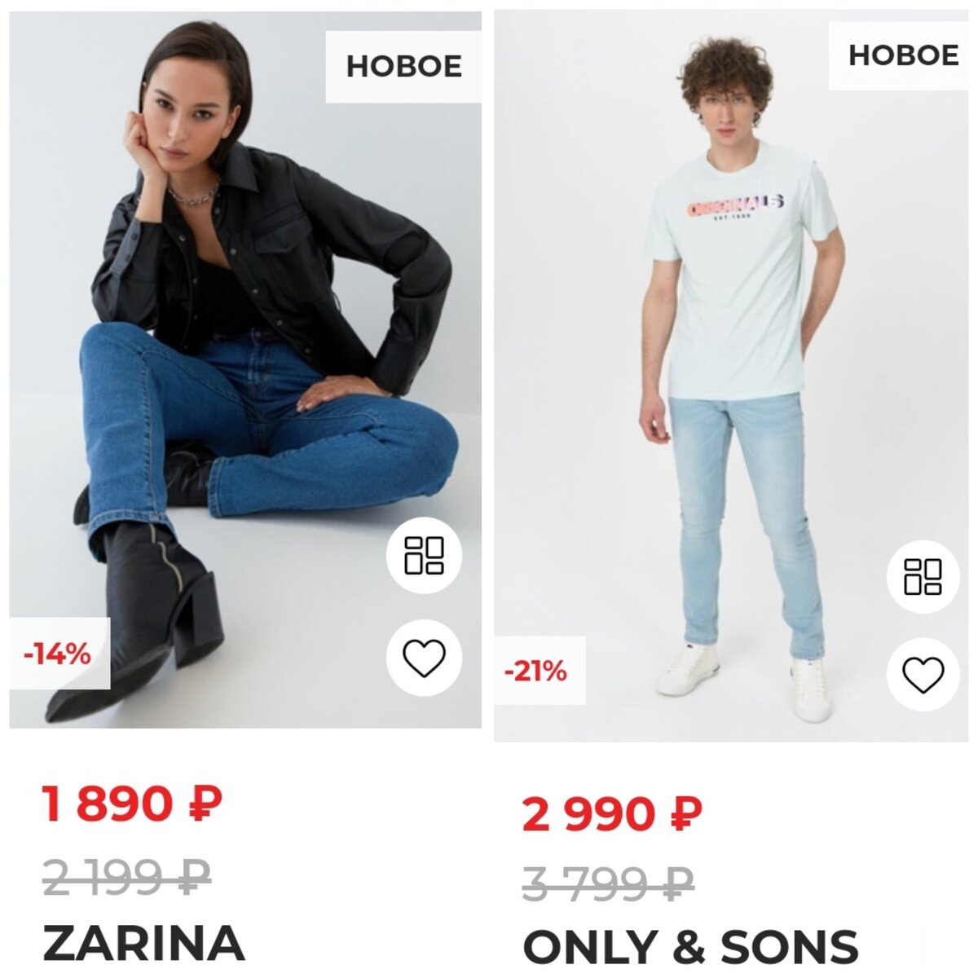Viewport: 978px width, 978px height.
Task: Click the -21% discount label
Action: [538, 671]
